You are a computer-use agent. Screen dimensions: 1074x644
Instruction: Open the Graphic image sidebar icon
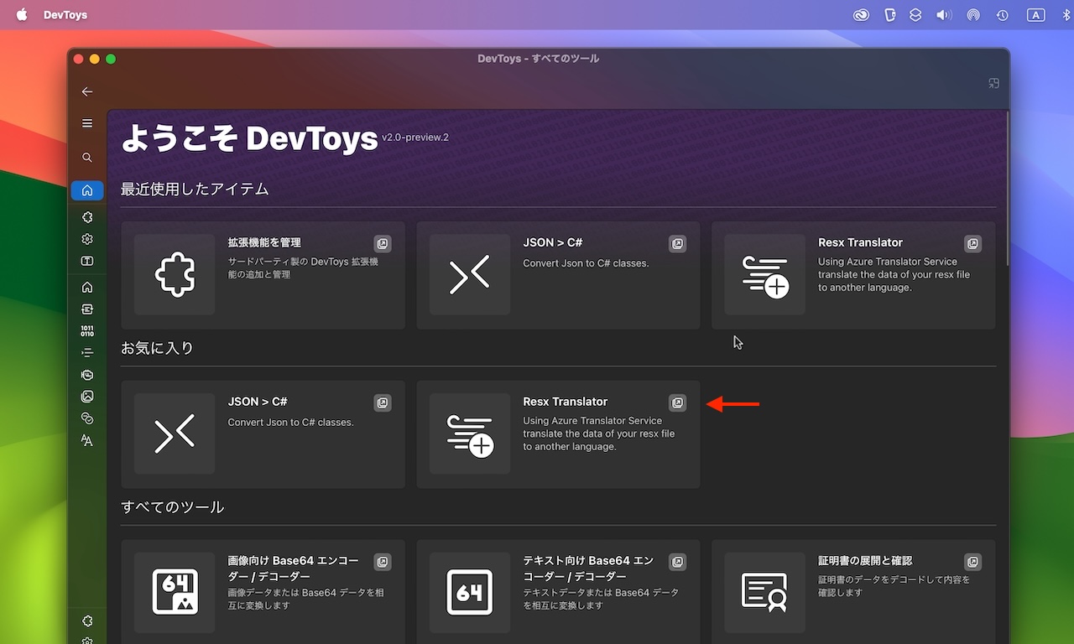pyautogui.click(x=87, y=397)
